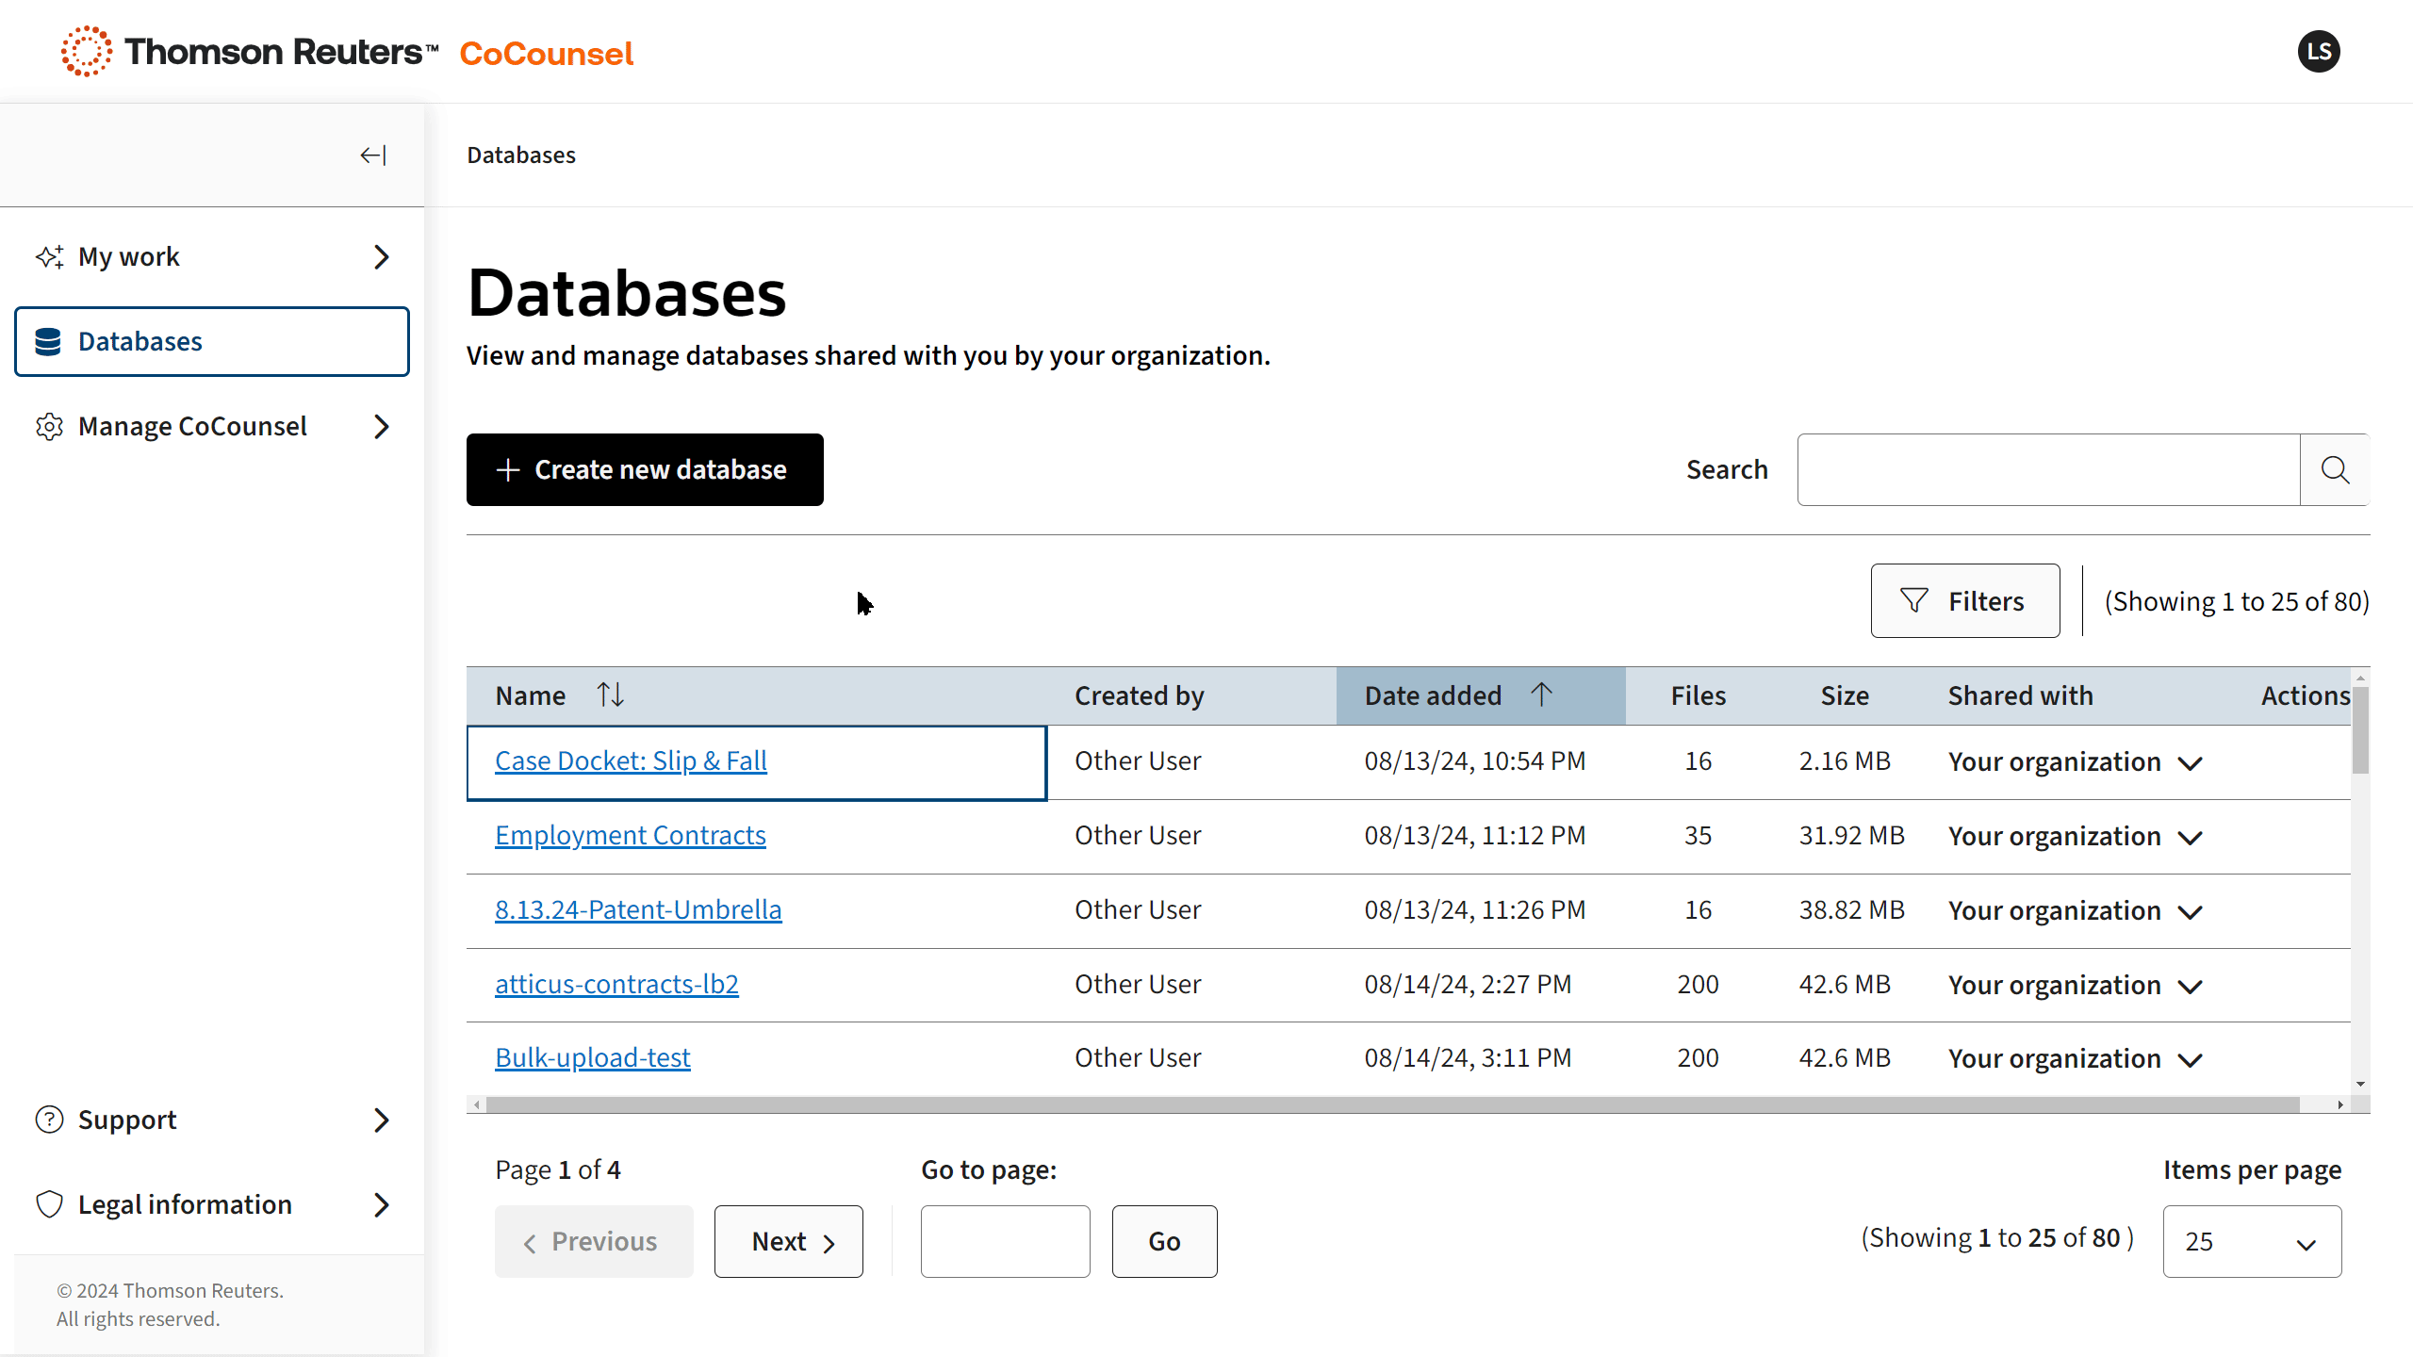Open the Case Docket: Slip & Fall link
This screenshot has height=1357, width=2413.
pos(631,760)
